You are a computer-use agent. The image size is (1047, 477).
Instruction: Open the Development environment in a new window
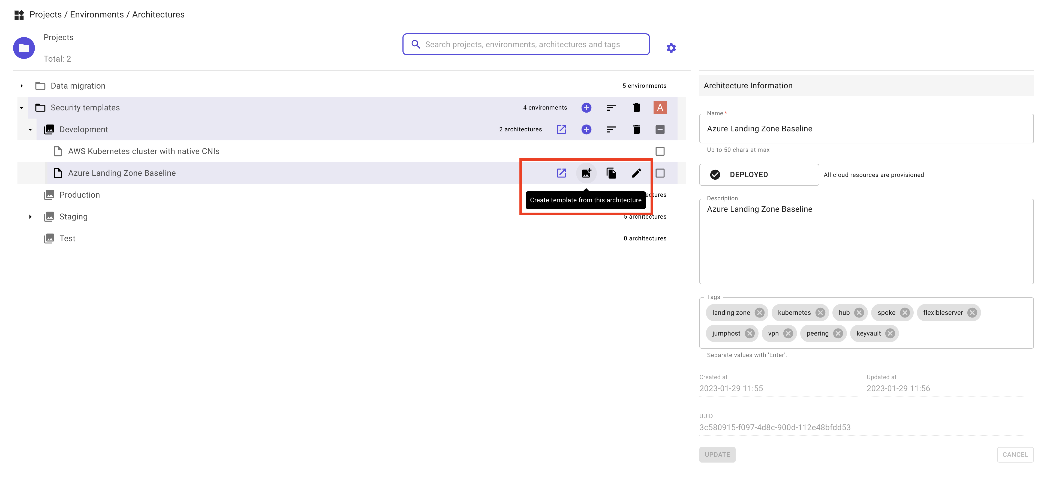[561, 130]
